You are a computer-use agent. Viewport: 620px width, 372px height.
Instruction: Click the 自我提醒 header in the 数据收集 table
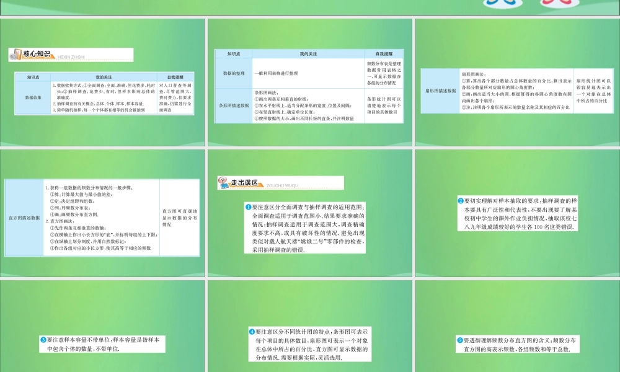175,77
